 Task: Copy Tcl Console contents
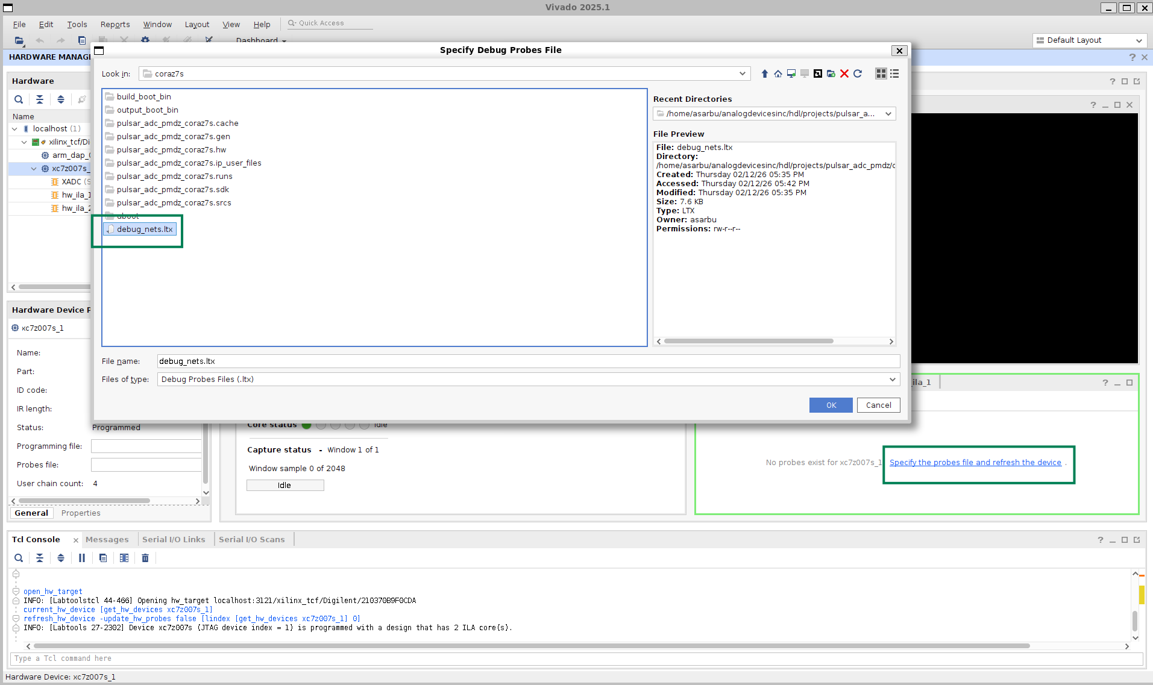(103, 558)
